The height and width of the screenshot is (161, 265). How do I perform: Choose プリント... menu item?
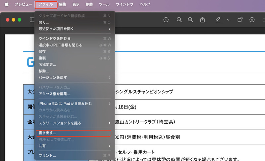47,155
